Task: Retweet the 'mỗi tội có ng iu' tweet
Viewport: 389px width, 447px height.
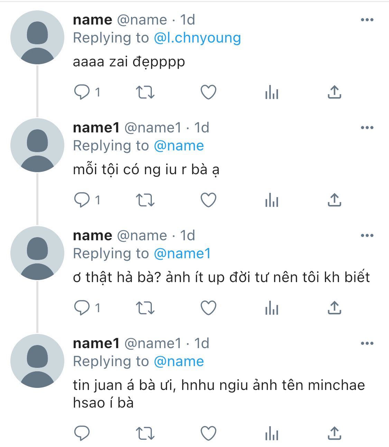Action: coord(145,200)
